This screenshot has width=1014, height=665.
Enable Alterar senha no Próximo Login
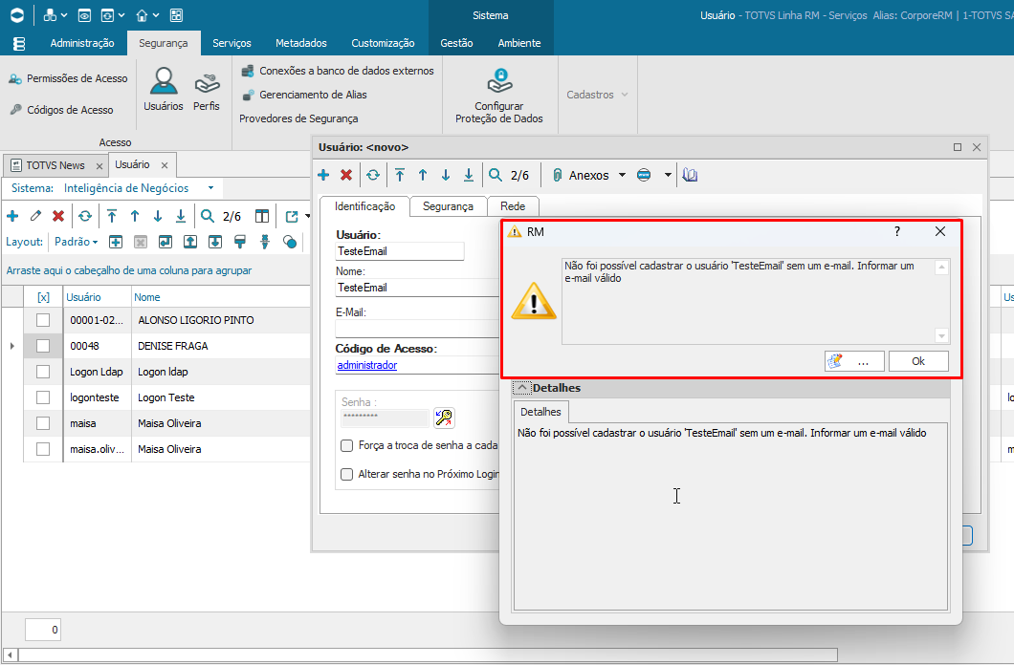[347, 474]
